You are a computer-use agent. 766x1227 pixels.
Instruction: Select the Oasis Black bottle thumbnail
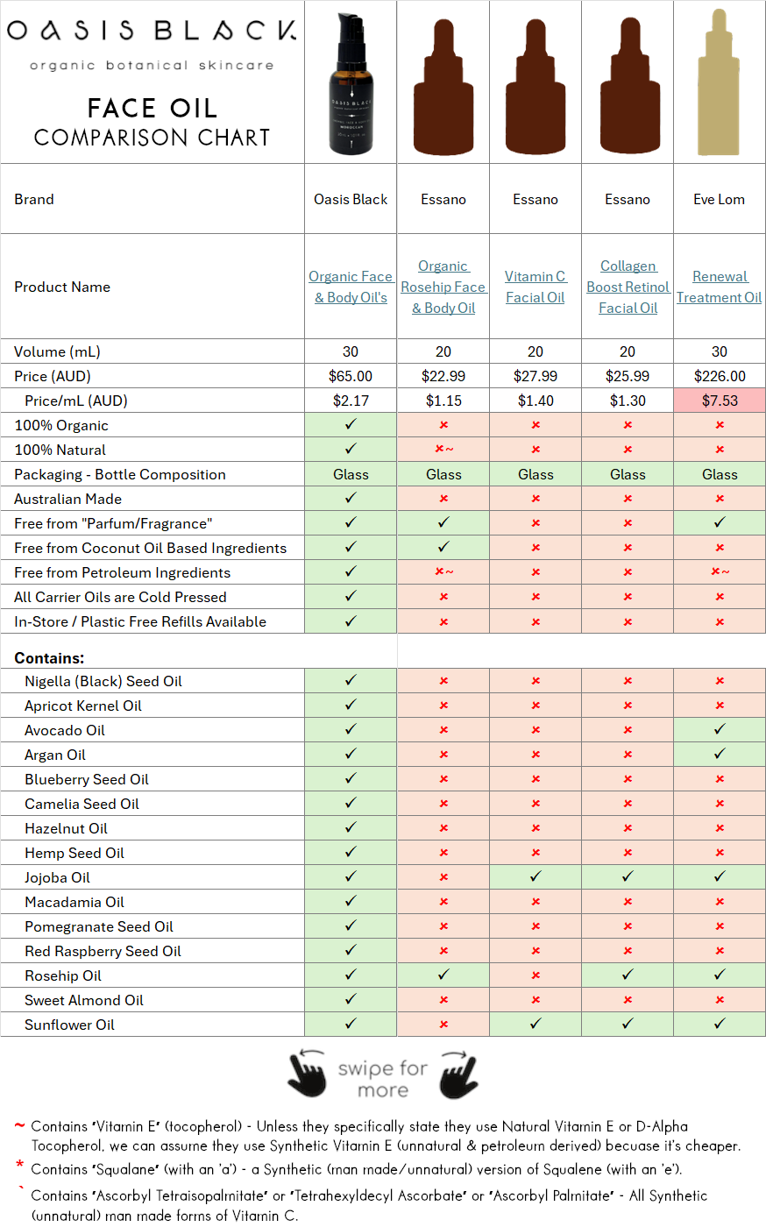pyautogui.click(x=350, y=82)
